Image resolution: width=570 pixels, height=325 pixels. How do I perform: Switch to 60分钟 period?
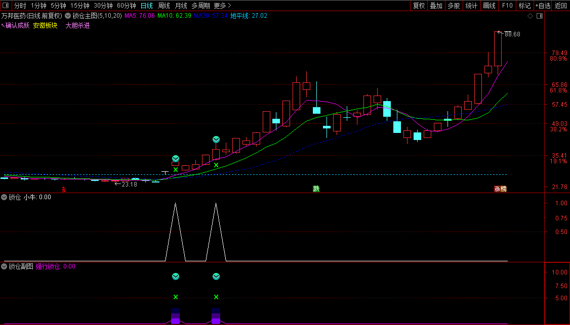click(x=126, y=6)
